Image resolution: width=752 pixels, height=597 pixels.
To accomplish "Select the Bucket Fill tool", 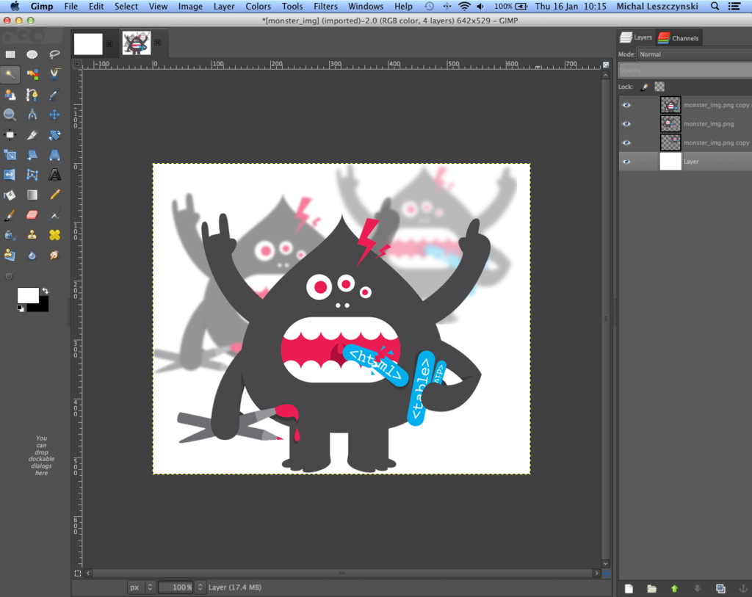I will (10, 195).
